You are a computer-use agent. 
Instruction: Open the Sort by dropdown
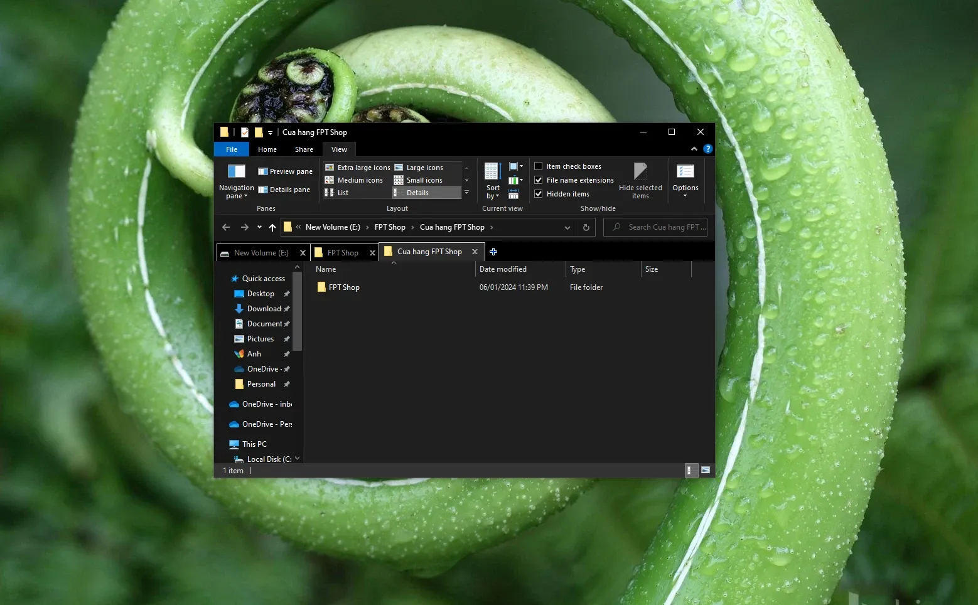tap(493, 181)
